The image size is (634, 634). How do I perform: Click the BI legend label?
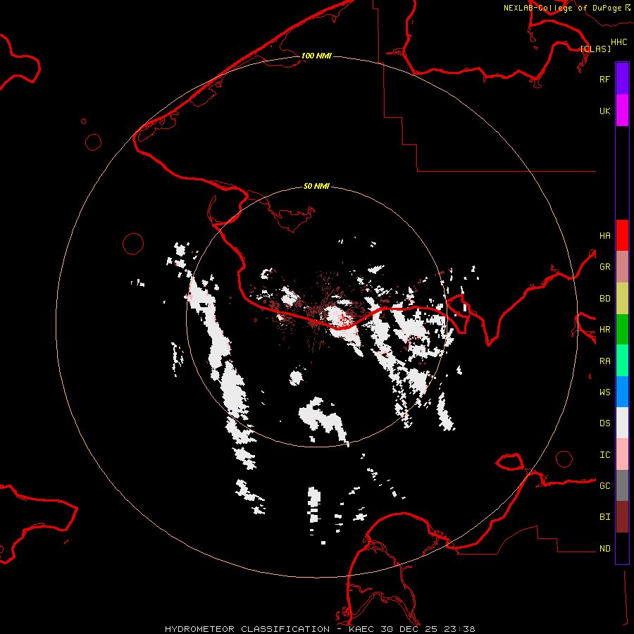(x=604, y=517)
